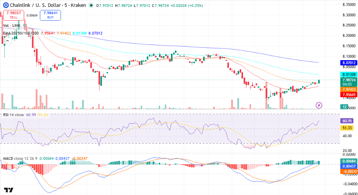358x195 pixels.
Task: Click the EMA value 8.01308 in legend
Action: [x=80, y=33]
